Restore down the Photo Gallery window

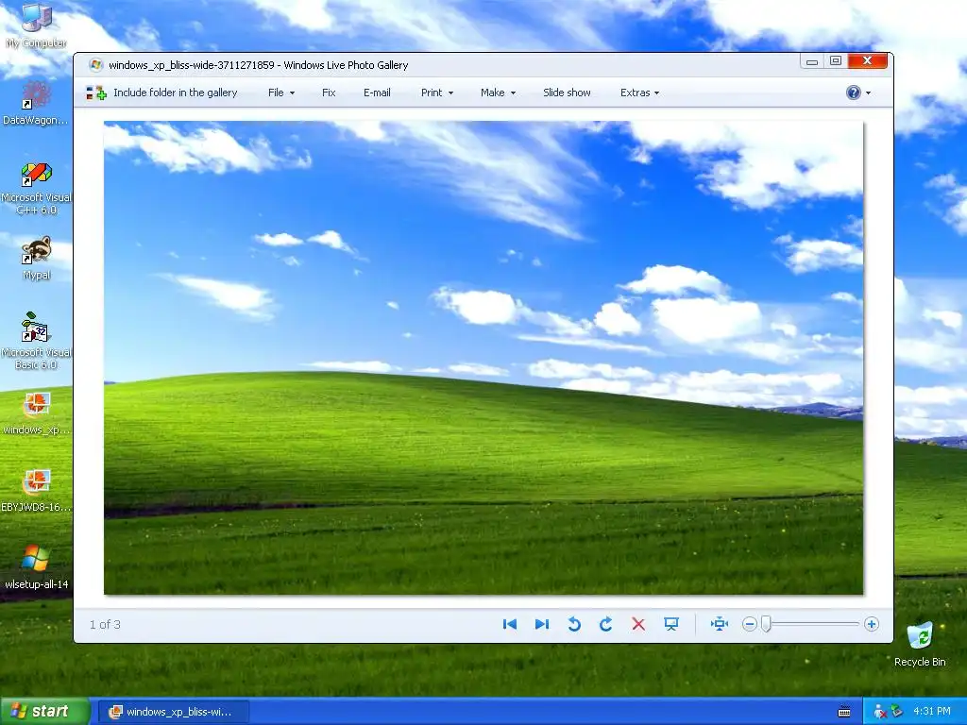pyautogui.click(x=836, y=60)
